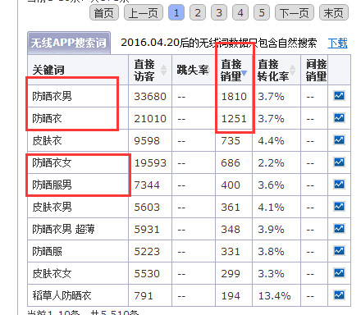Screen dimensions: 361x315
Task: Click visitor count 5603
Action: point(147,208)
